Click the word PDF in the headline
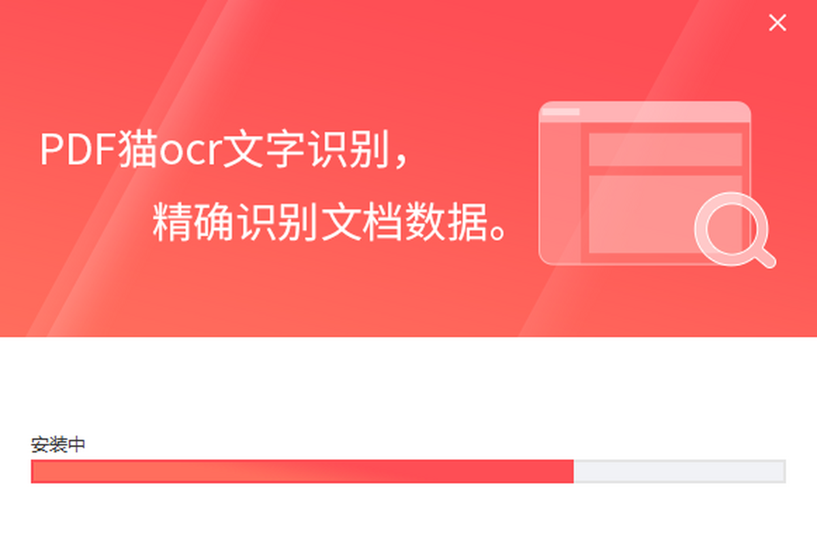The height and width of the screenshot is (541, 817). pos(77,150)
